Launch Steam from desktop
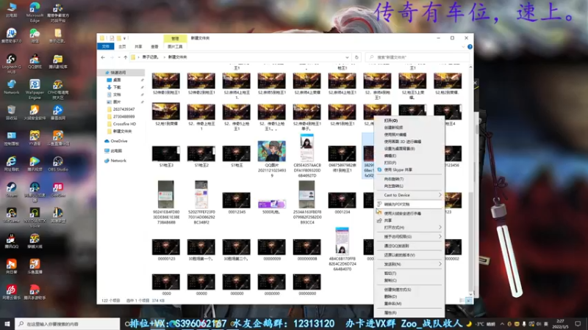Viewport: 588px width, 330px height. pos(11,189)
